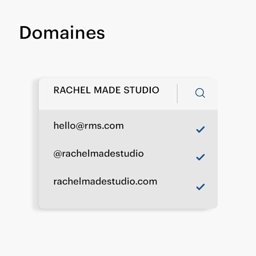Click the white header area around the search icon
Image resolution: width=256 pixels, height=256 pixels.
coord(198,94)
